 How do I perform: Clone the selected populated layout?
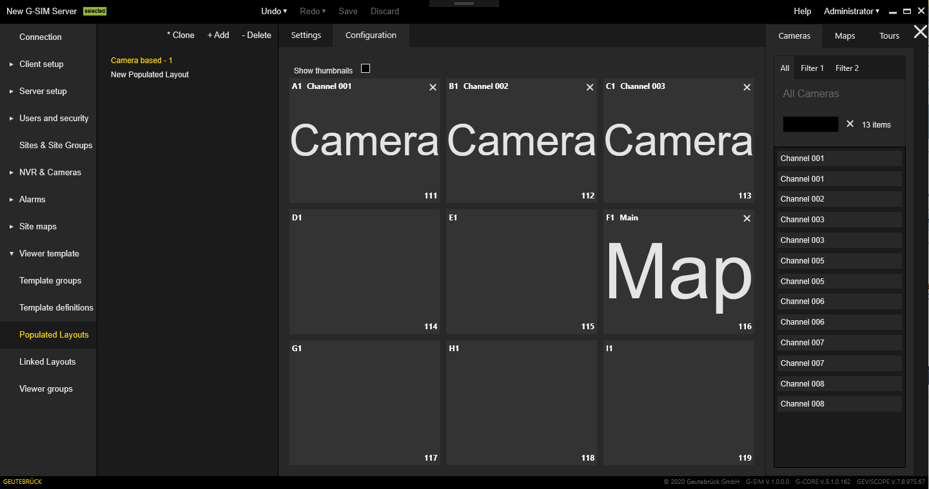point(181,35)
